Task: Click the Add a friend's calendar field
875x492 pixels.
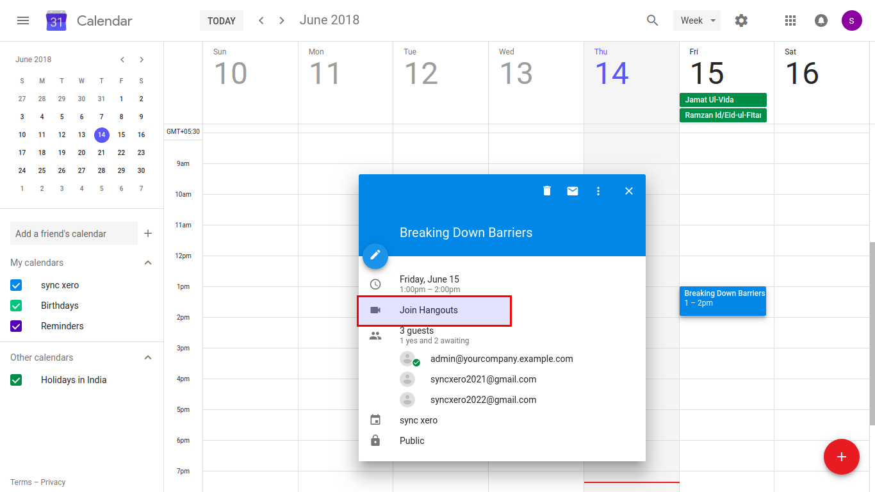Action: point(74,234)
